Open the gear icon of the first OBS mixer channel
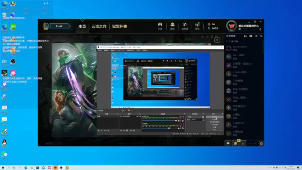The height and width of the screenshot is (170, 302). click(x=183, y=121)
